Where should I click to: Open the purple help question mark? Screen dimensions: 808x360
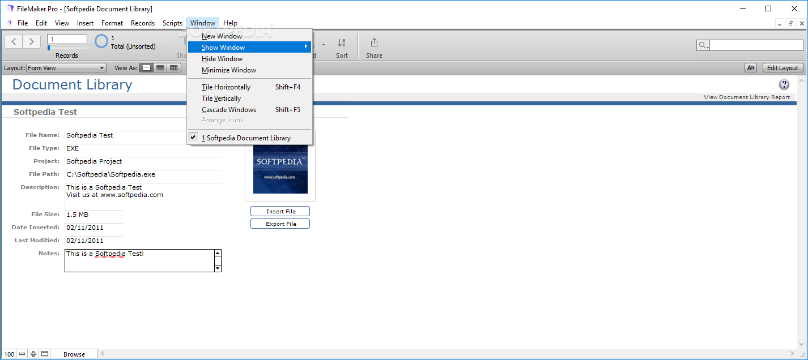click(784, 84)
